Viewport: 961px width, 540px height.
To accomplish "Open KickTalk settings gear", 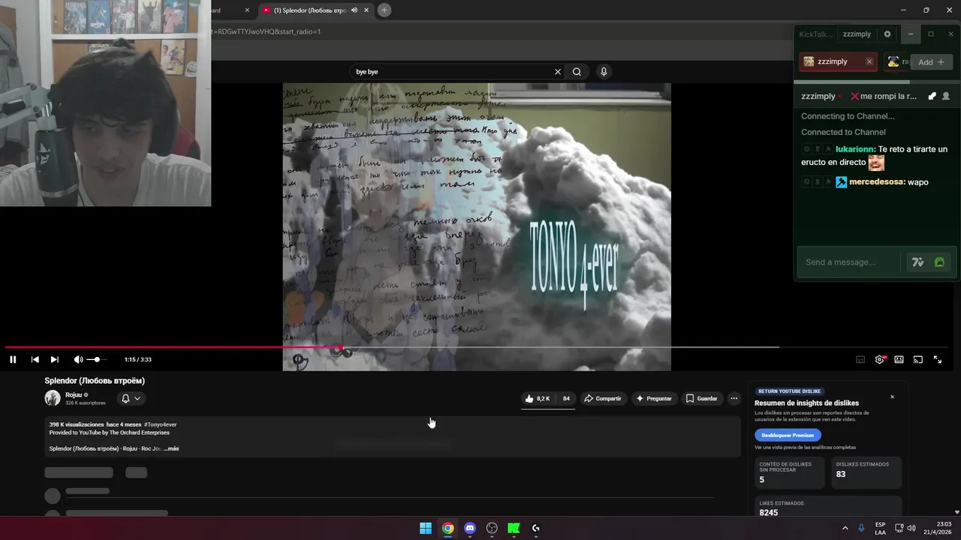I will (887, 34).
